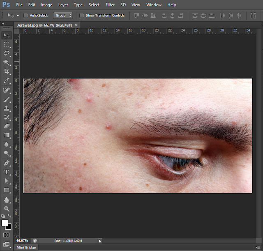Select the Move tool in toolbox

(x=7, y=35)
